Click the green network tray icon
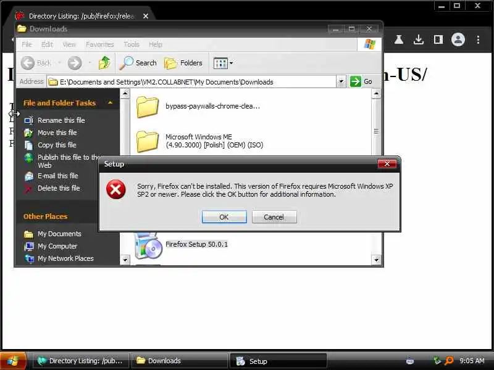This screenshot has height=370, width=494. [437, 361]
